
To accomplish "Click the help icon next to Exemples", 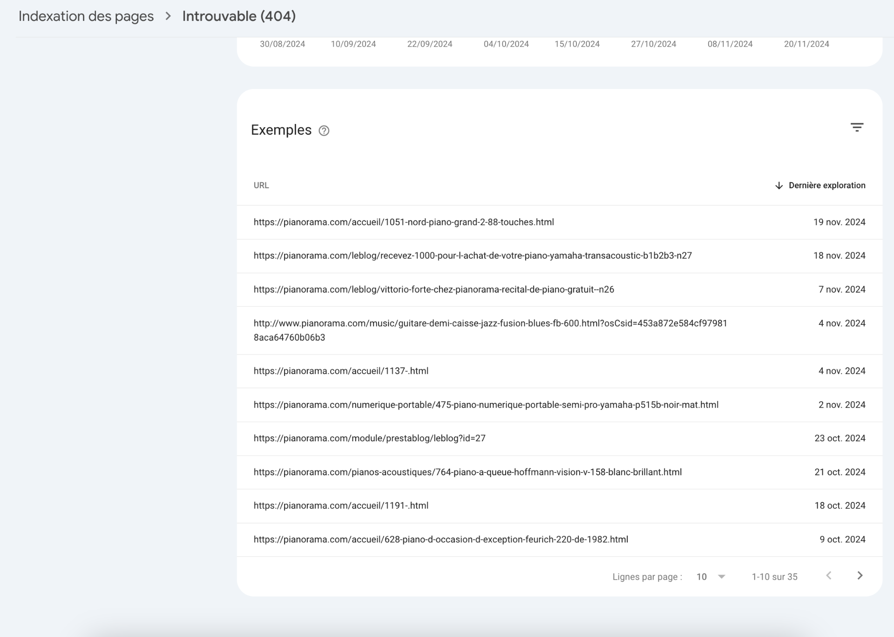I will tap(324, 131).
